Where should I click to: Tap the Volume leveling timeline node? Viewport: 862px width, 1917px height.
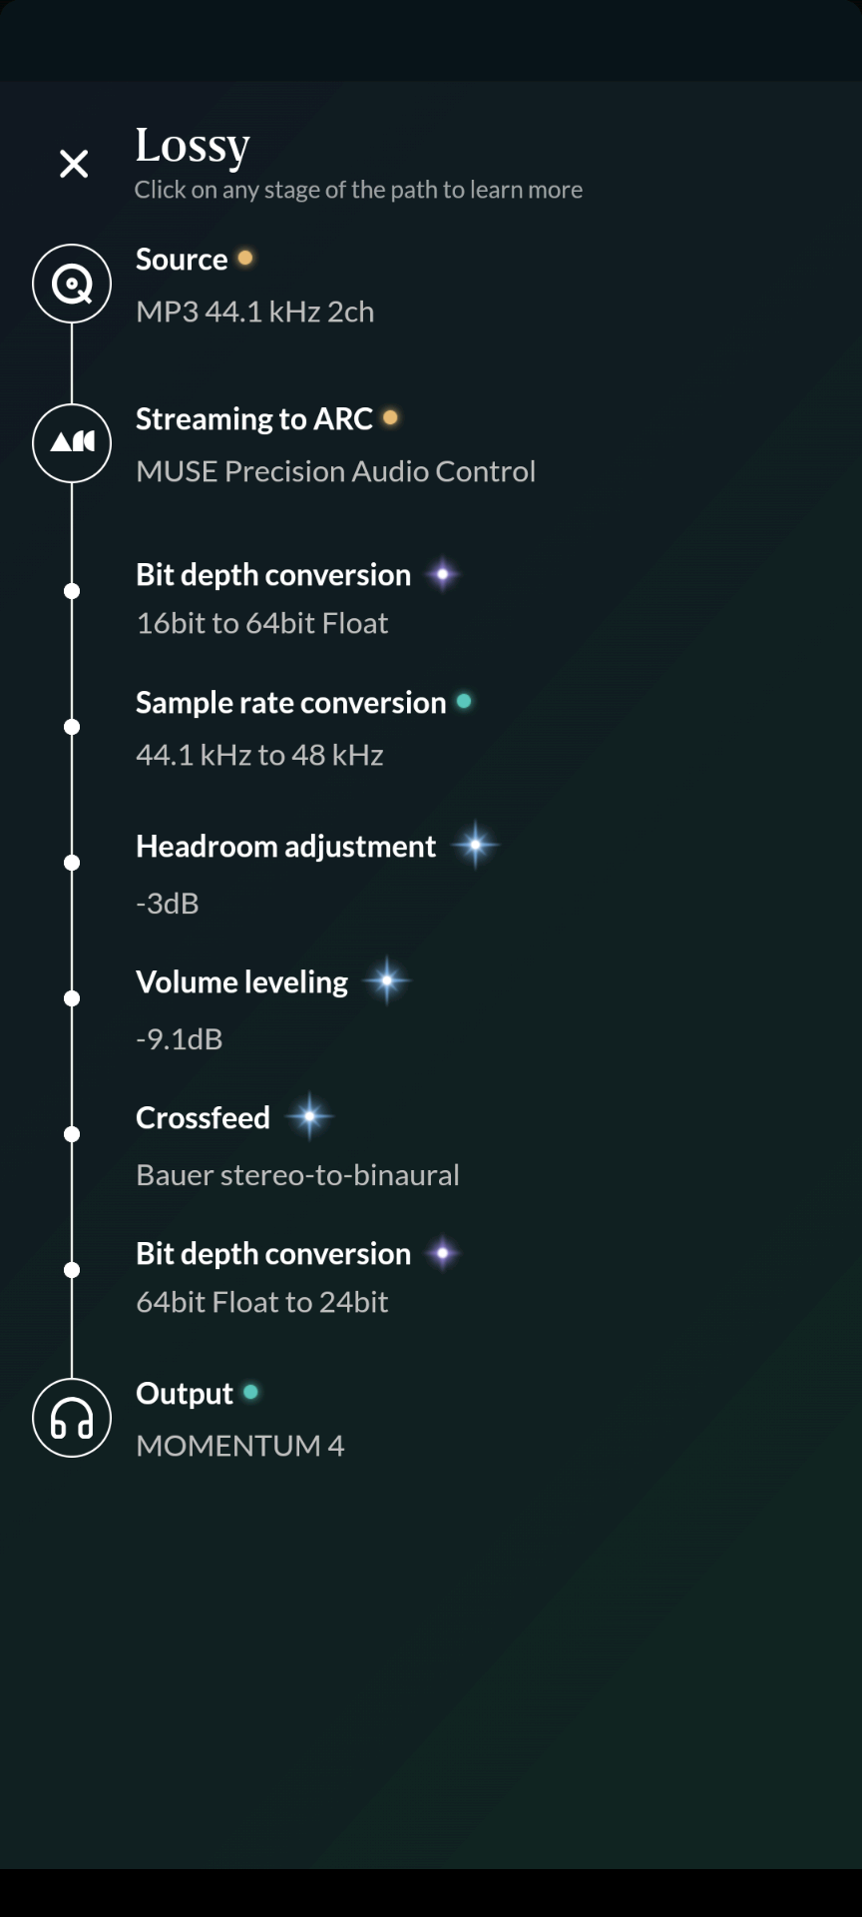click(x=72, y=998)
